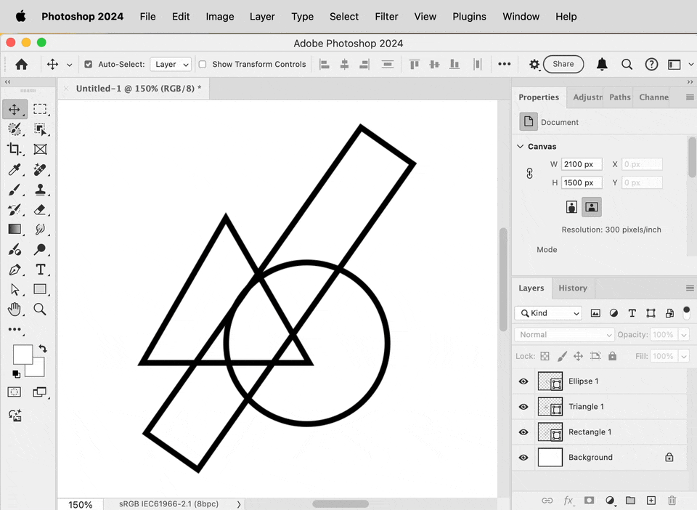Open the Fill dropdown arrow

(684, 356)
